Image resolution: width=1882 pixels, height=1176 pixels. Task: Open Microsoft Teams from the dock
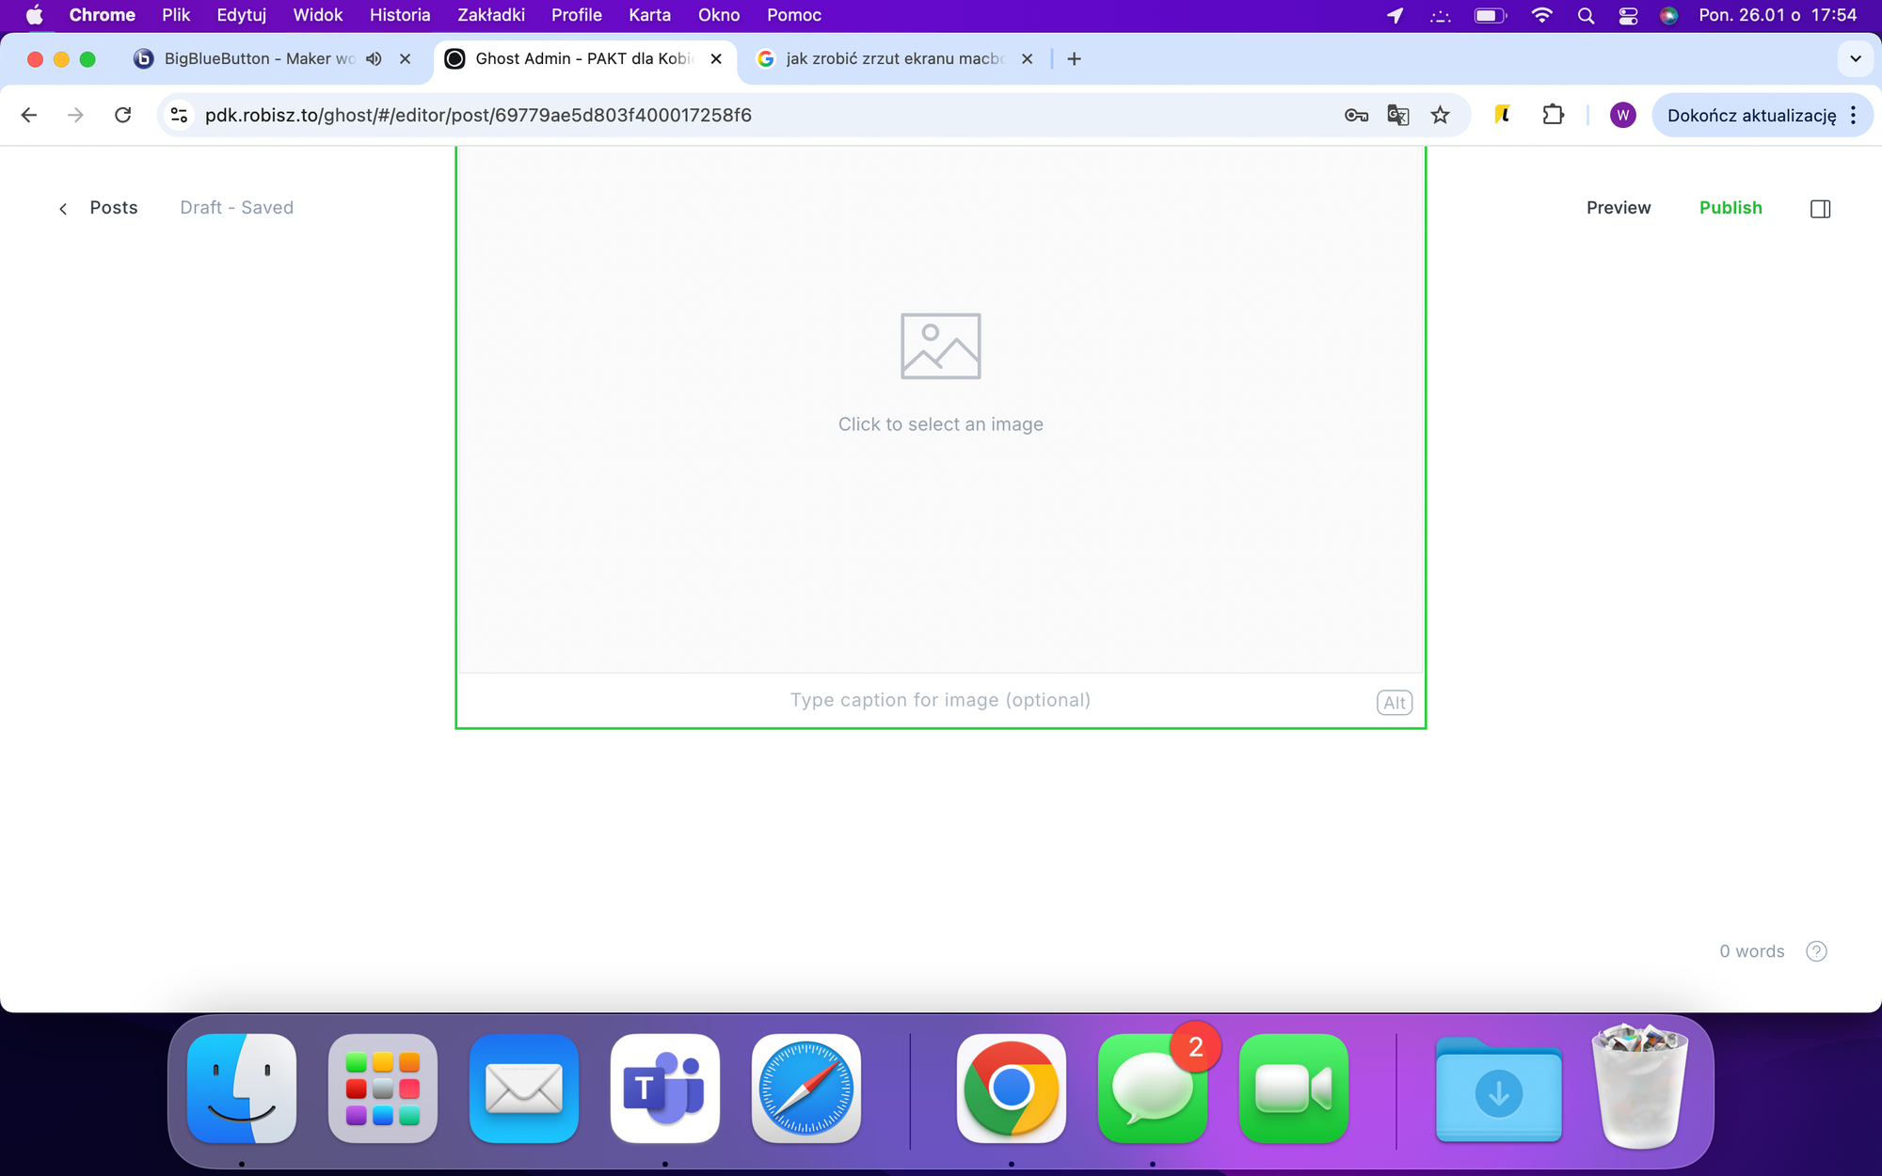pos(664,1089)
